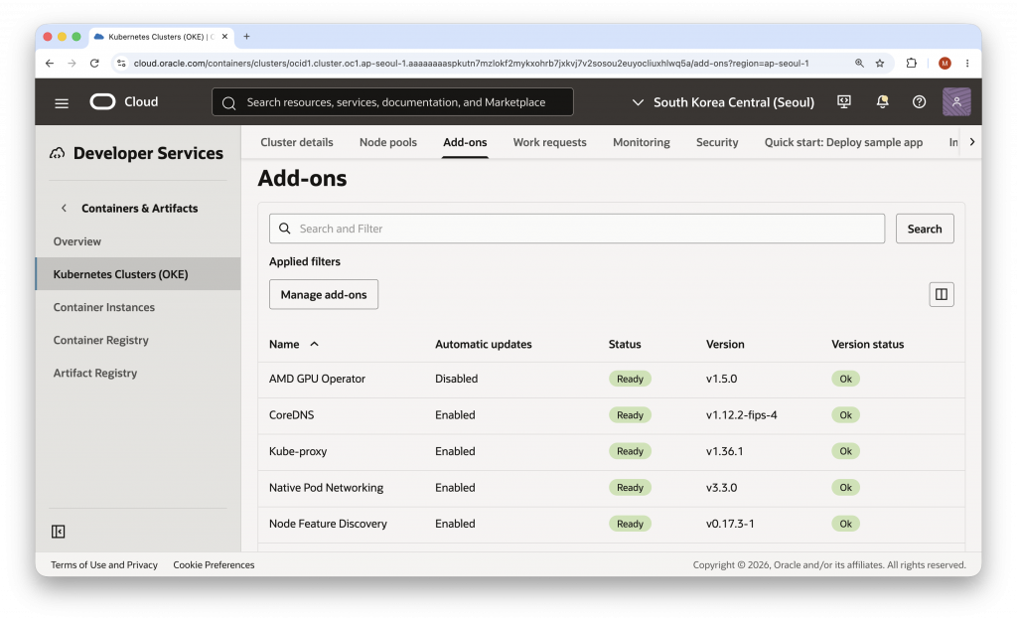Switch to the Work requests tab

pyautogui.click(x=549, y=142)
